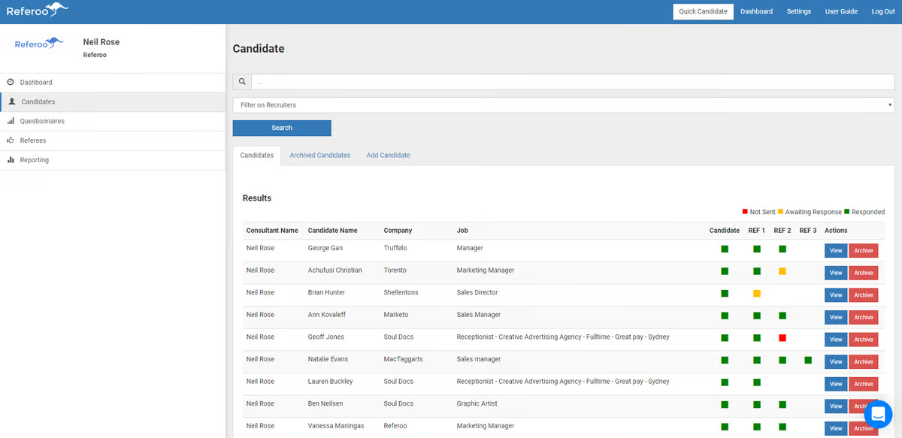Click the Referees thumbs-up icon in sidebar
Image resolution: width=902 pixels, height=438 pixels.
[x=11, y=140]
